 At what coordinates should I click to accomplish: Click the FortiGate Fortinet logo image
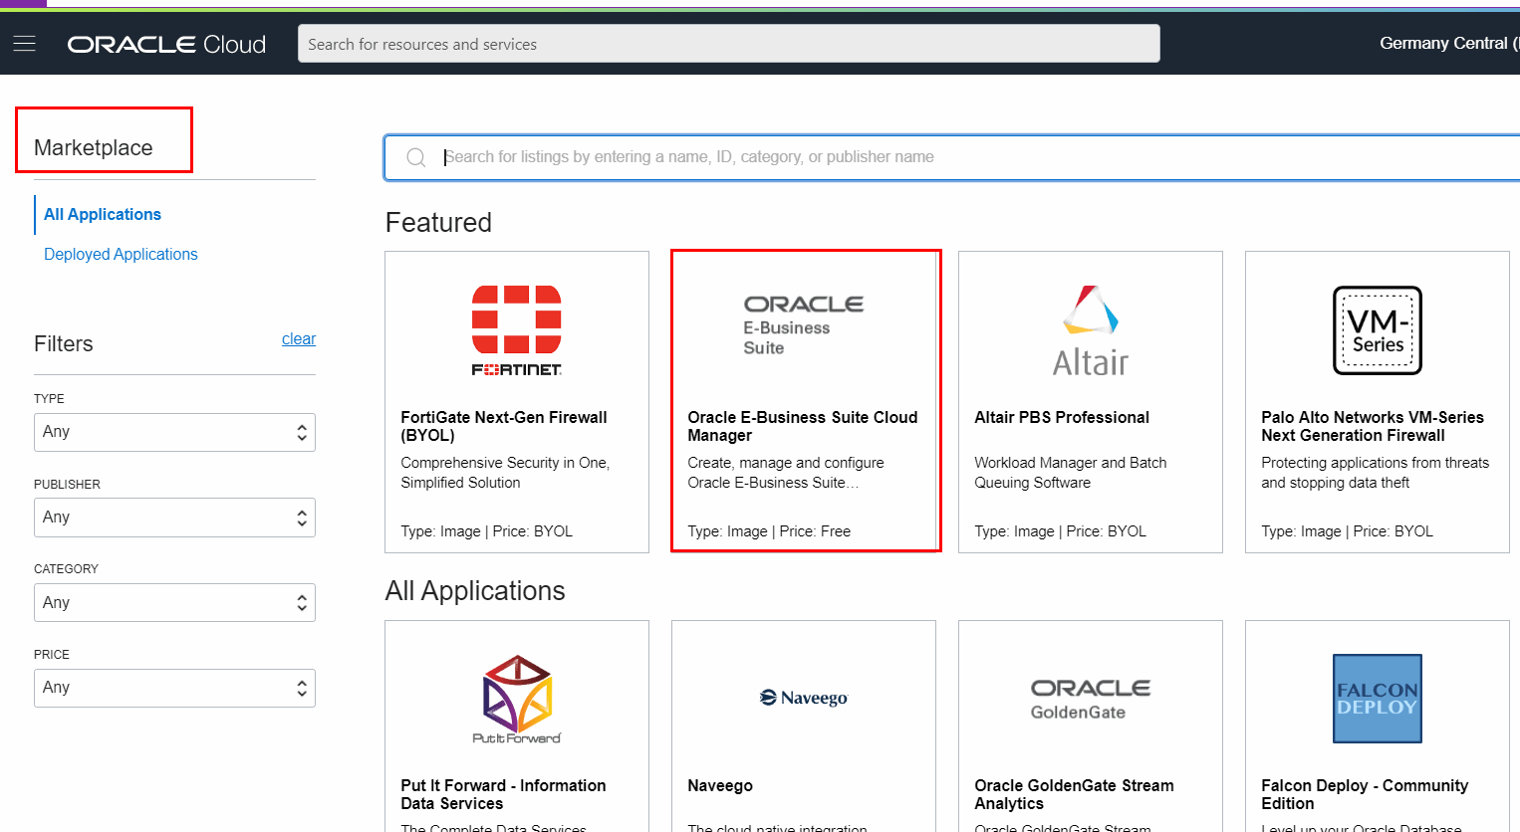(x=516, y=329)
